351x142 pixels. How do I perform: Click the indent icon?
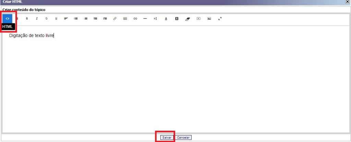point(105,18)
